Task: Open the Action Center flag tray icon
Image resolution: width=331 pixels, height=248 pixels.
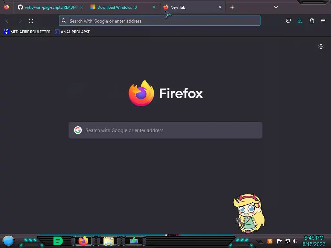Action: click(x=279, y=241)
